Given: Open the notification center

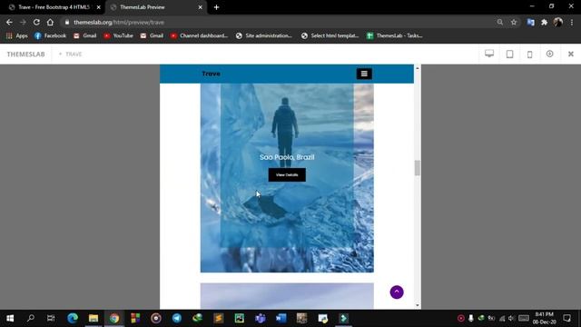Looking at the screenshot, I should 566,318.
